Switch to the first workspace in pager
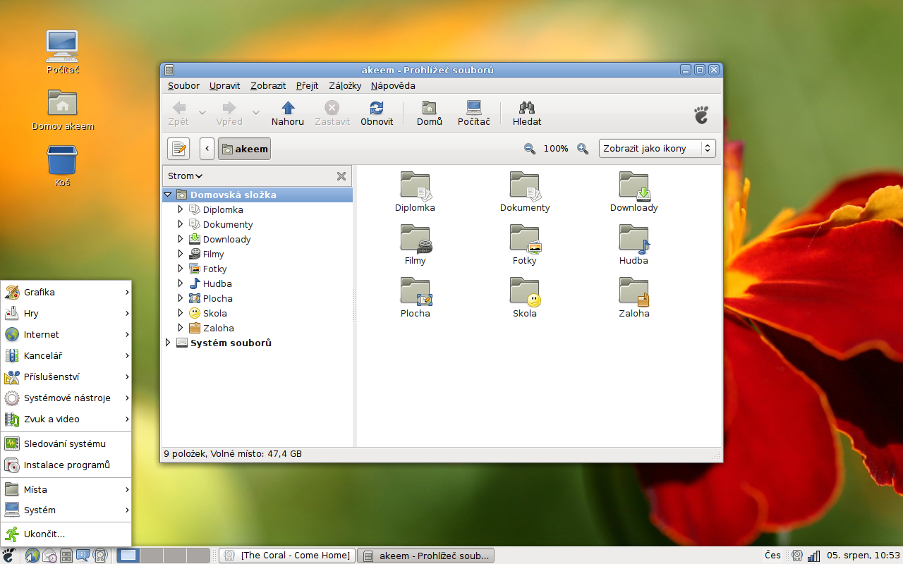 click(x=128, y=556)
